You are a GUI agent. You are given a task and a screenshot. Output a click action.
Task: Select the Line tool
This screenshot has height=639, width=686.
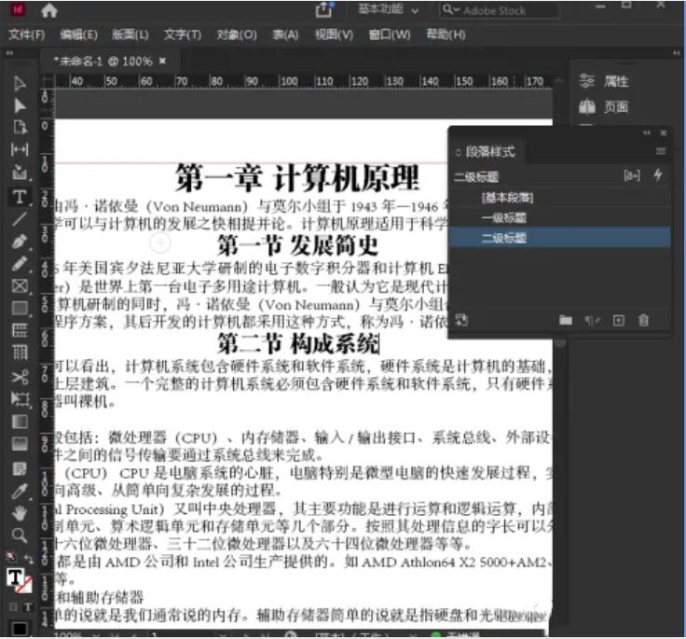click(19, 218)
